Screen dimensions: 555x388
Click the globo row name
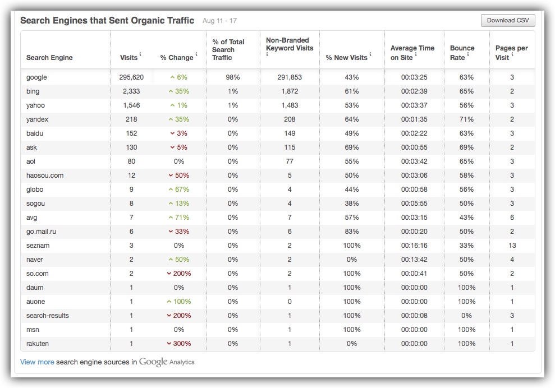[35, 190]
